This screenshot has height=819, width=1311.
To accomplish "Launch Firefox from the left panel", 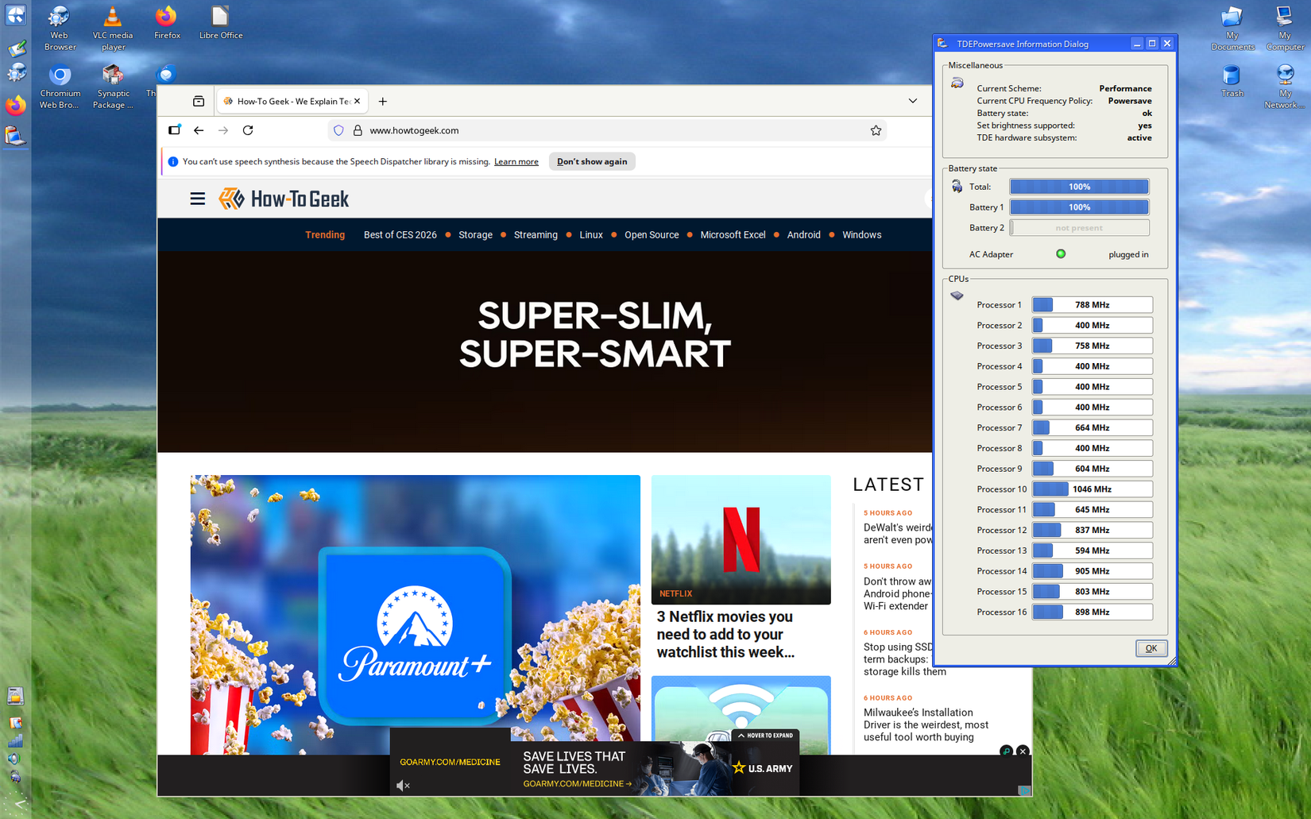I will click(x=16, y=104).
